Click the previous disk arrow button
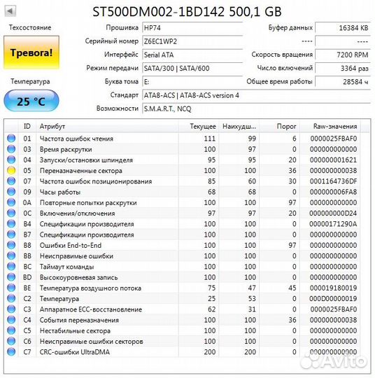 [10, 10]
